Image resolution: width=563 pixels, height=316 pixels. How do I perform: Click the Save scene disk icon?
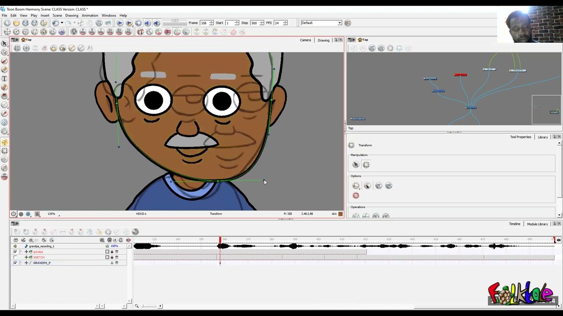[25, 23]
